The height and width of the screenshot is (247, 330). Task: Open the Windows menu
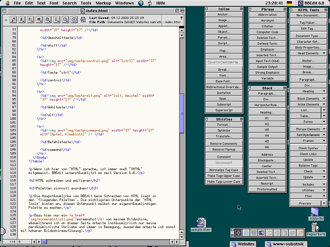pos(124,3)
